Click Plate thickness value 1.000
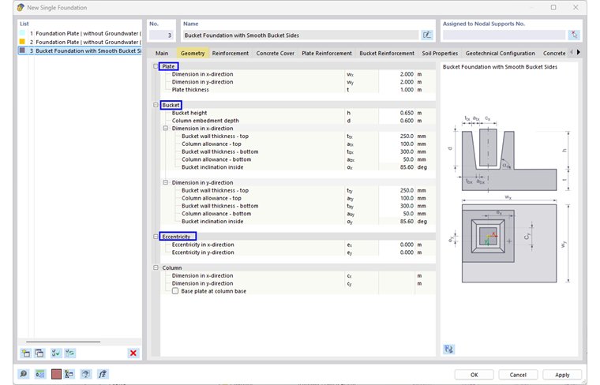 click(x=397, y=89)
